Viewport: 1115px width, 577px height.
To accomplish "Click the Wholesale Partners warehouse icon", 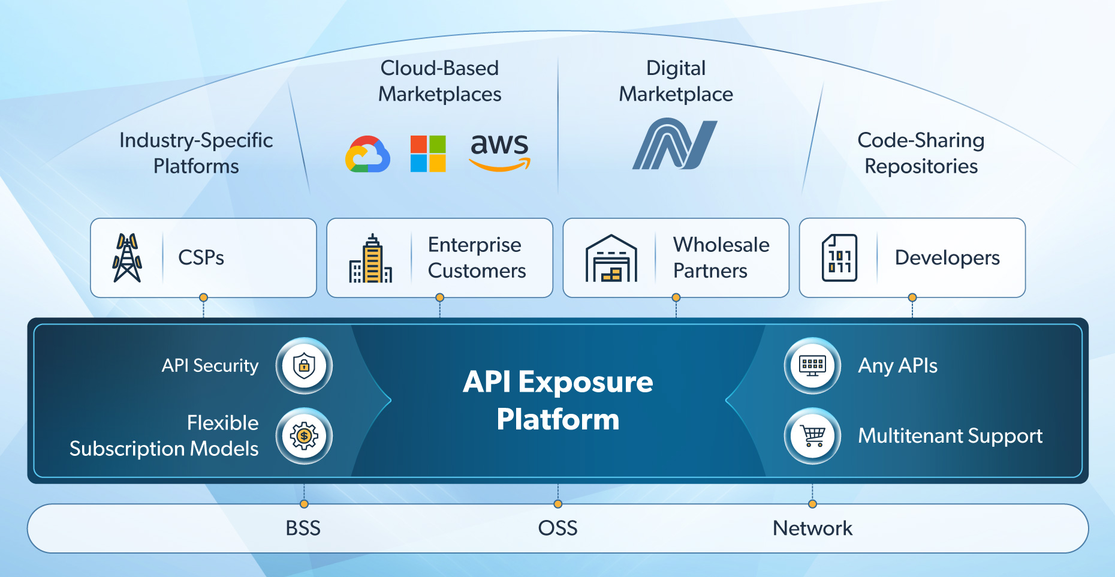I will click(x=611, y=259).
